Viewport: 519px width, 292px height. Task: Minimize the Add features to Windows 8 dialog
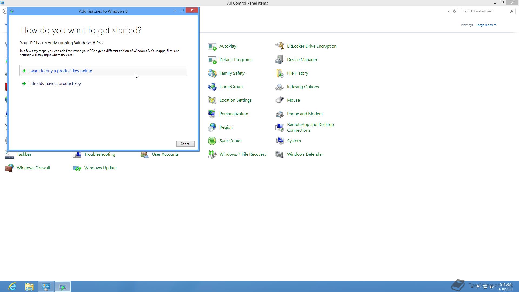point(175,10)
